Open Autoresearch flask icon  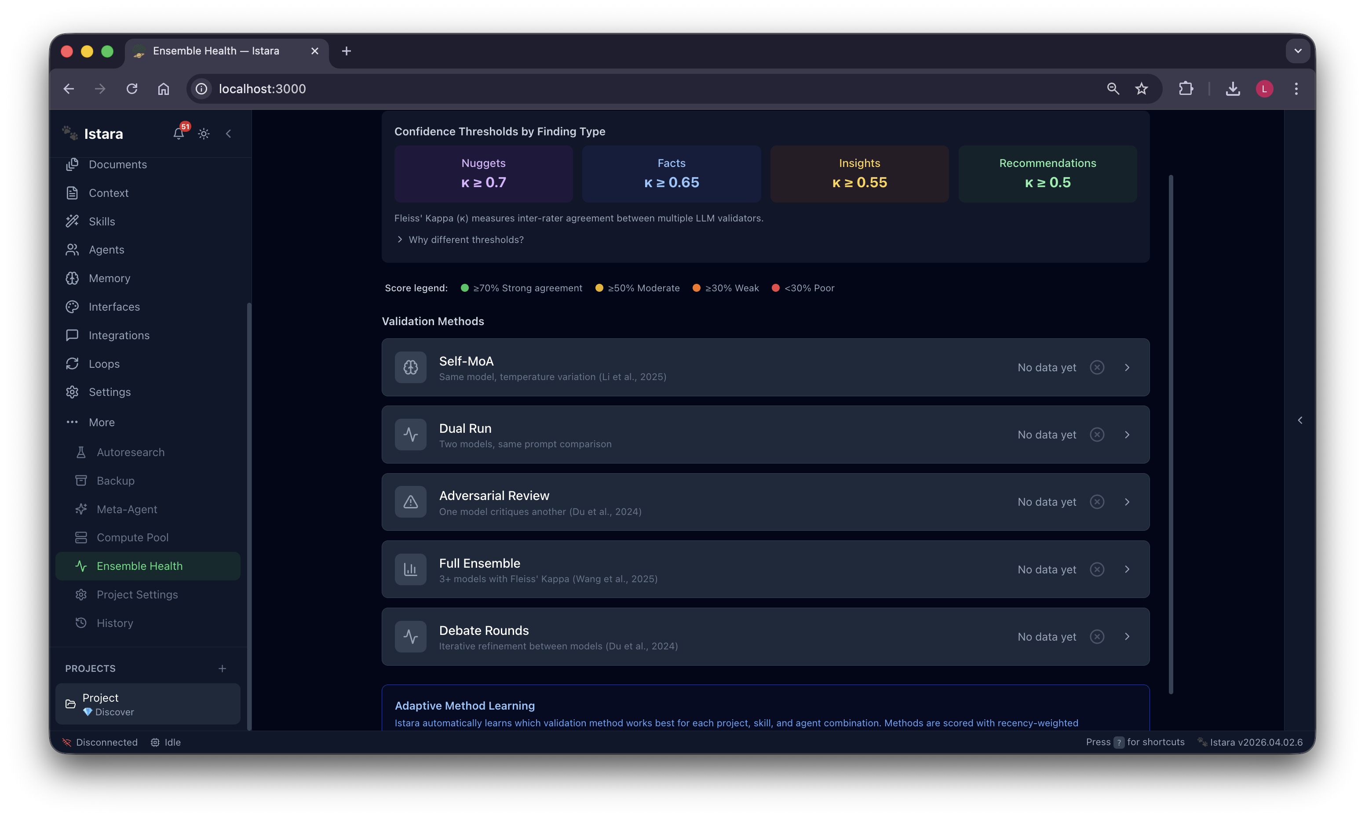click(81, 452)
